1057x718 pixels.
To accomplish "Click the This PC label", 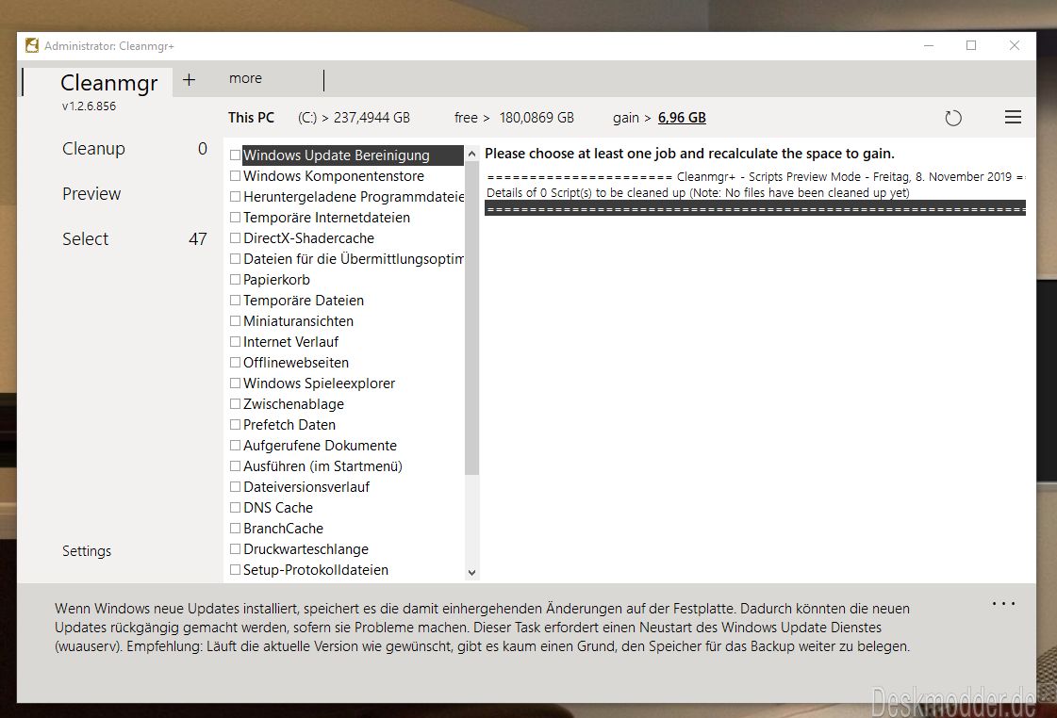I will (251, 118).
